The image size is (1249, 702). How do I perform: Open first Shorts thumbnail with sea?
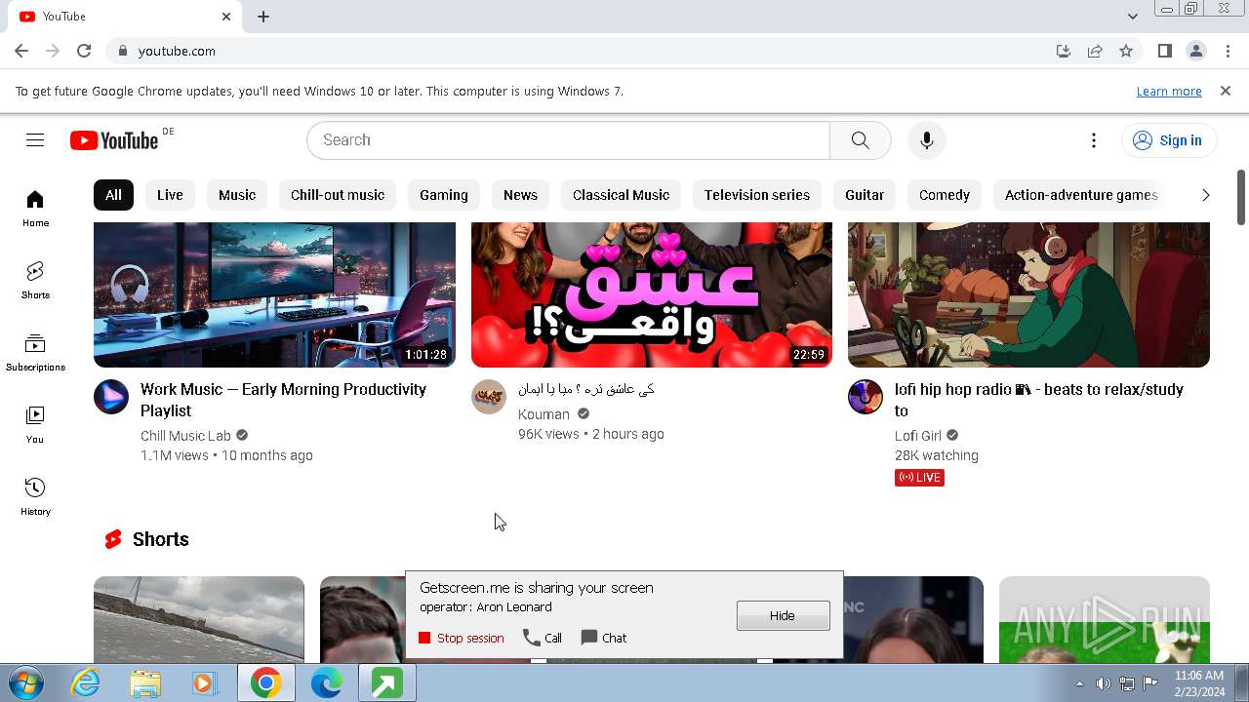click(199, 619)
